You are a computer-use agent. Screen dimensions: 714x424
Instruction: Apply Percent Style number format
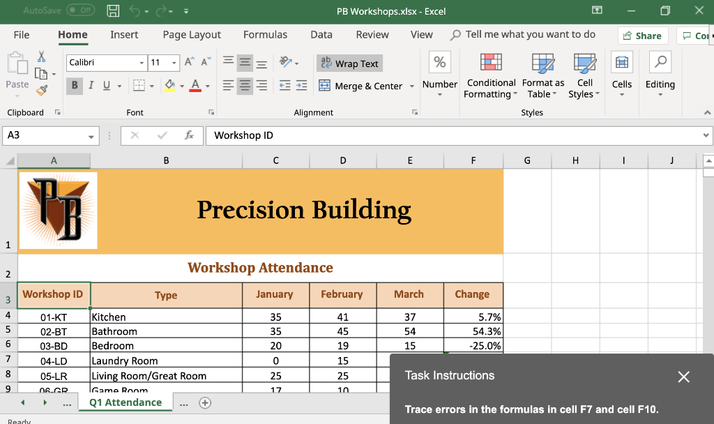pos(439,63)
